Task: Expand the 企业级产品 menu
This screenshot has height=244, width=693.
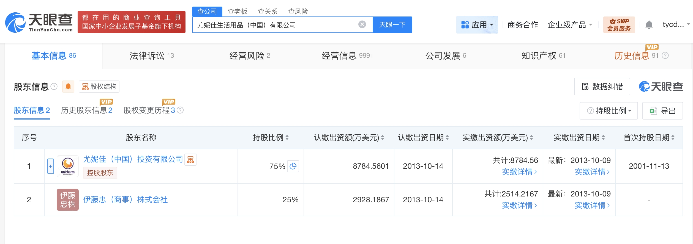Action: point(569,25)
